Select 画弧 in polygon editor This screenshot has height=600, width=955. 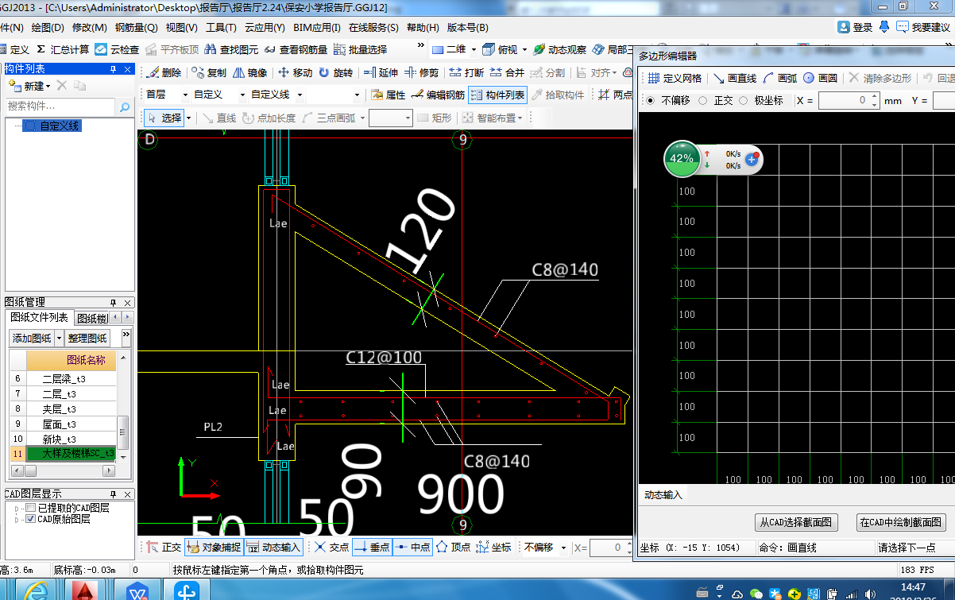pos(780,78)
